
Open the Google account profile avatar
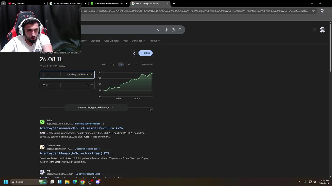tap(322, 30)
